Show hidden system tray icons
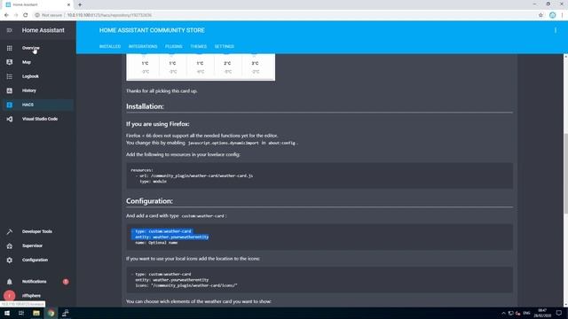This screenshot has height=319, width=568. (503, 313)
